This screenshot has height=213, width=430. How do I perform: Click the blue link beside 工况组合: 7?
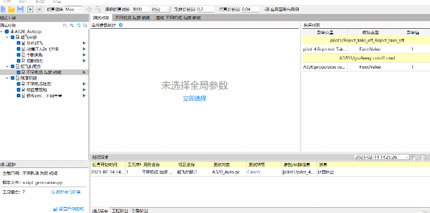pyautogui.click(x=66, y=192)
